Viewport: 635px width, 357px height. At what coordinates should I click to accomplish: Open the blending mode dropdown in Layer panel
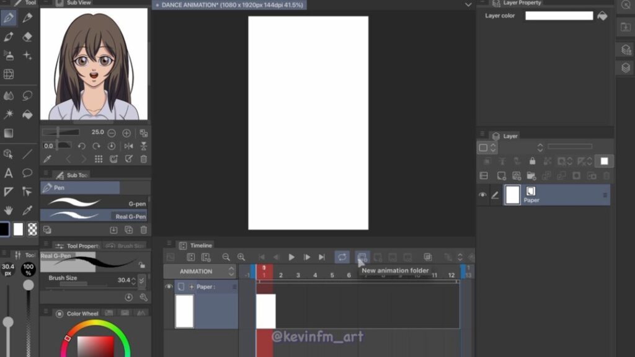click(540, 148)
